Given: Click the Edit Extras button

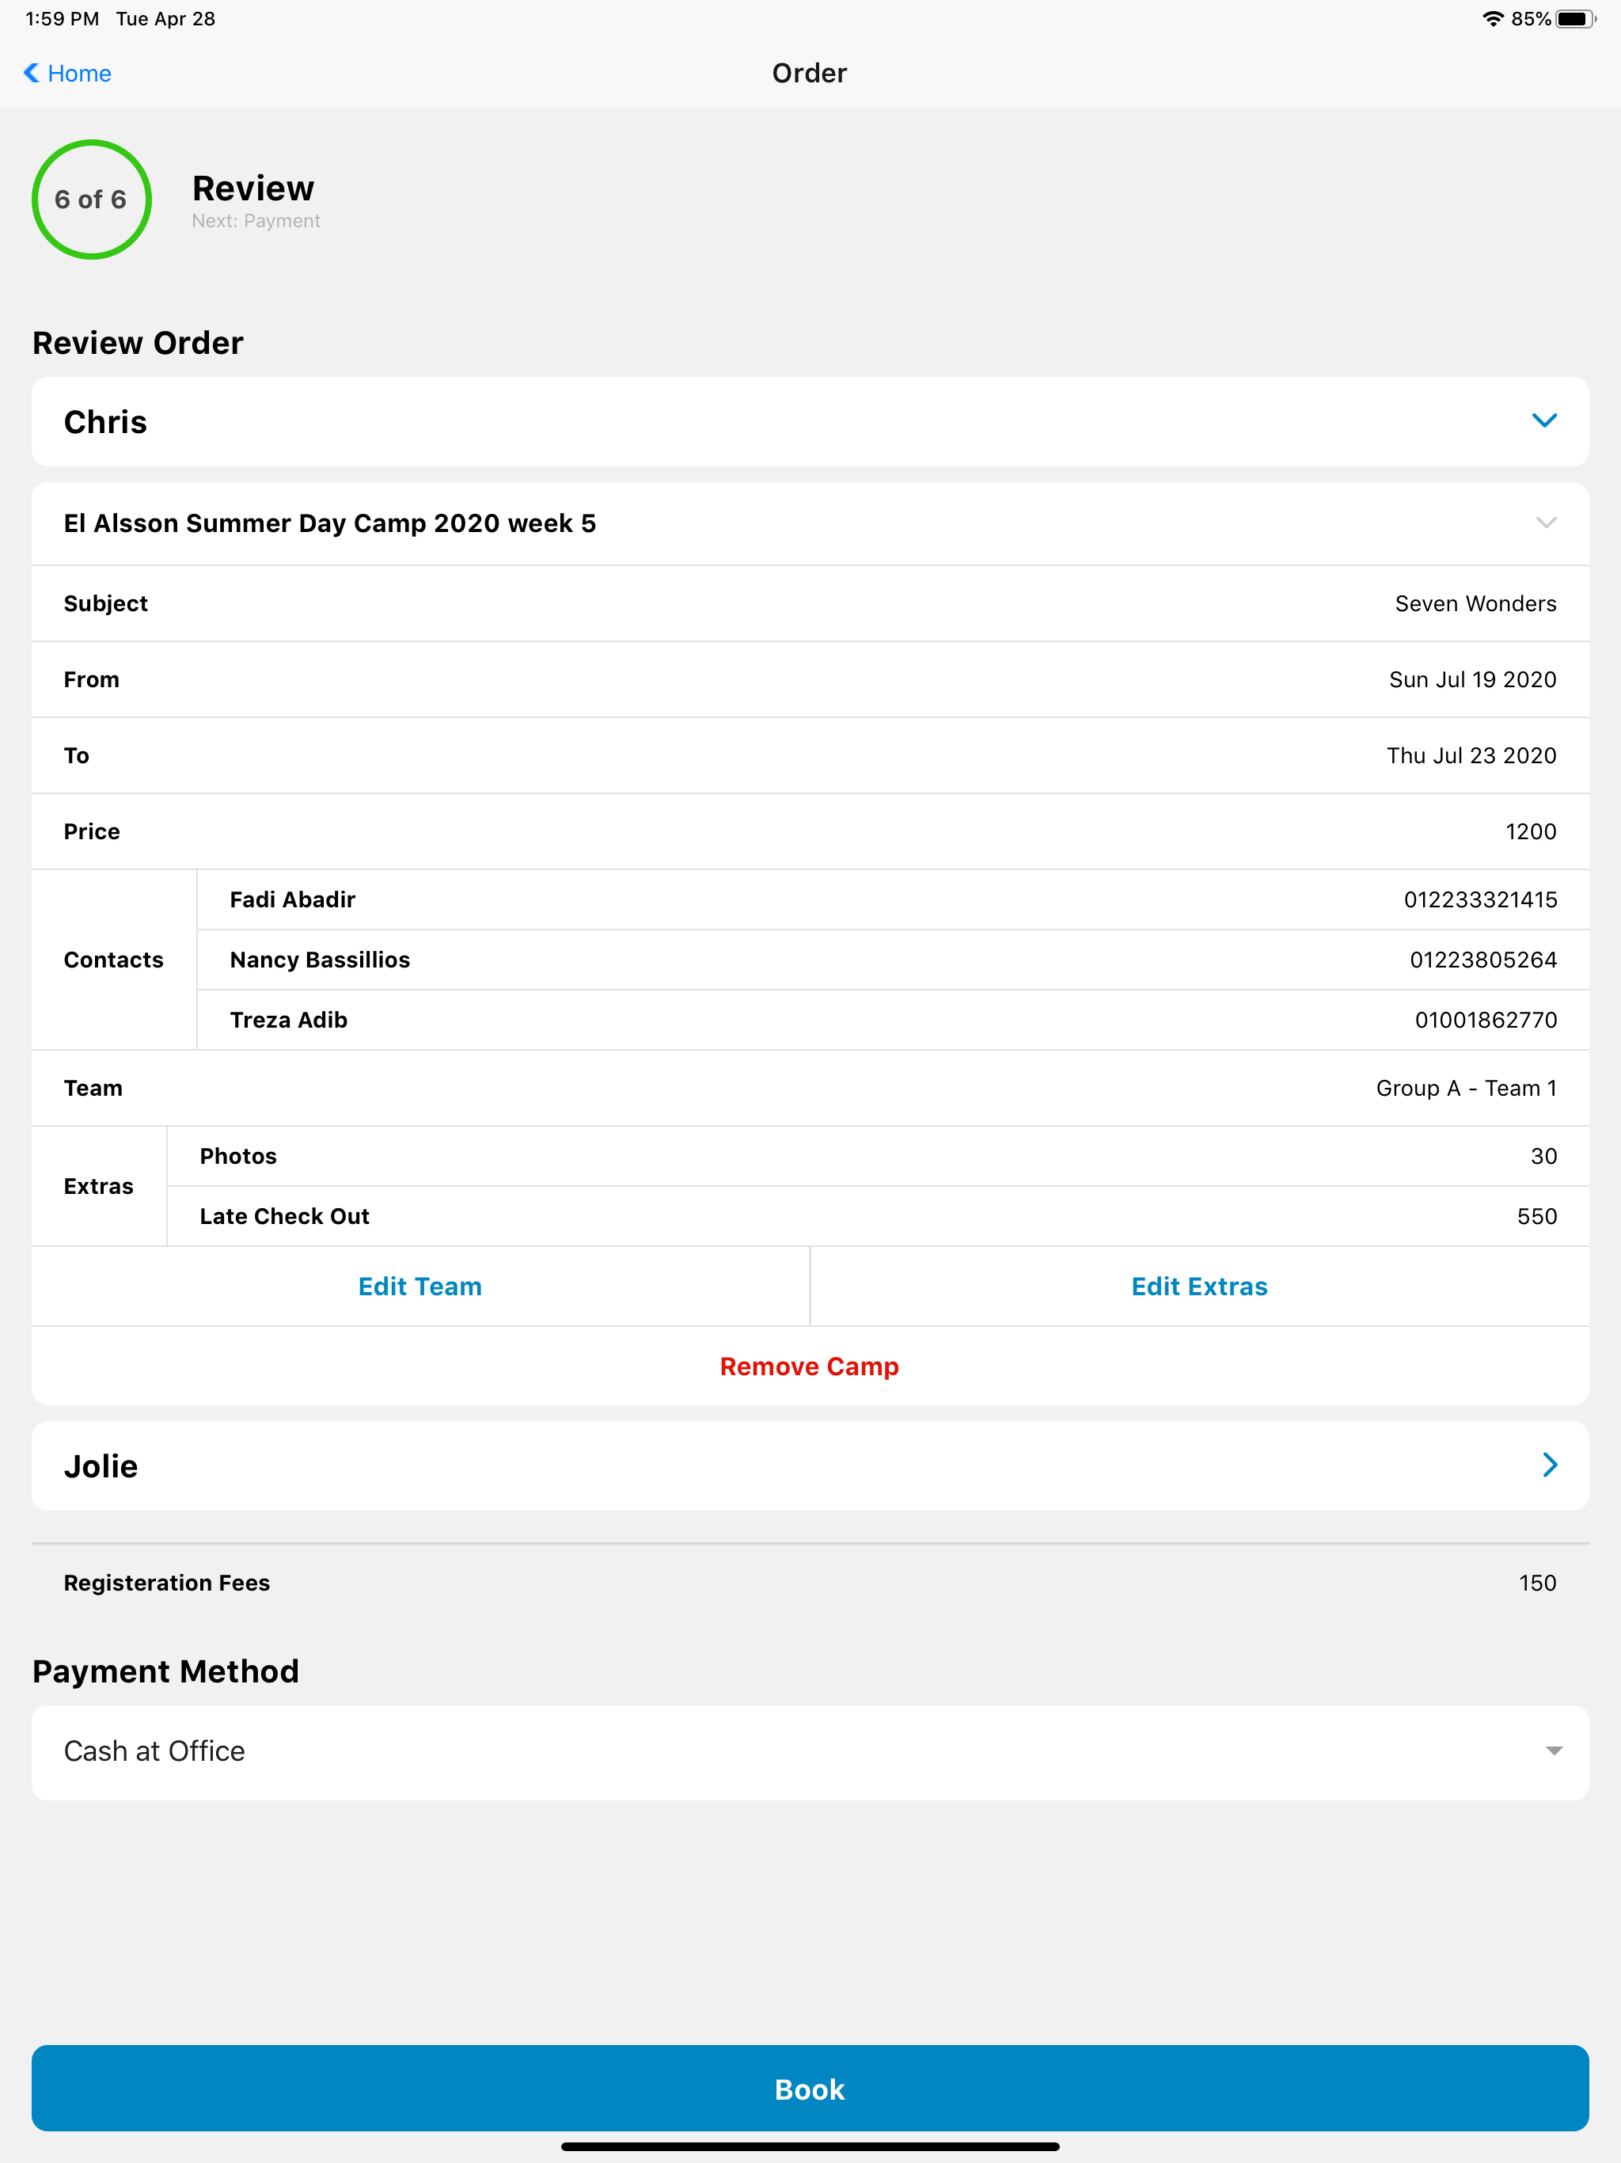Looking at the screenshot, I should point(1200,1286).
